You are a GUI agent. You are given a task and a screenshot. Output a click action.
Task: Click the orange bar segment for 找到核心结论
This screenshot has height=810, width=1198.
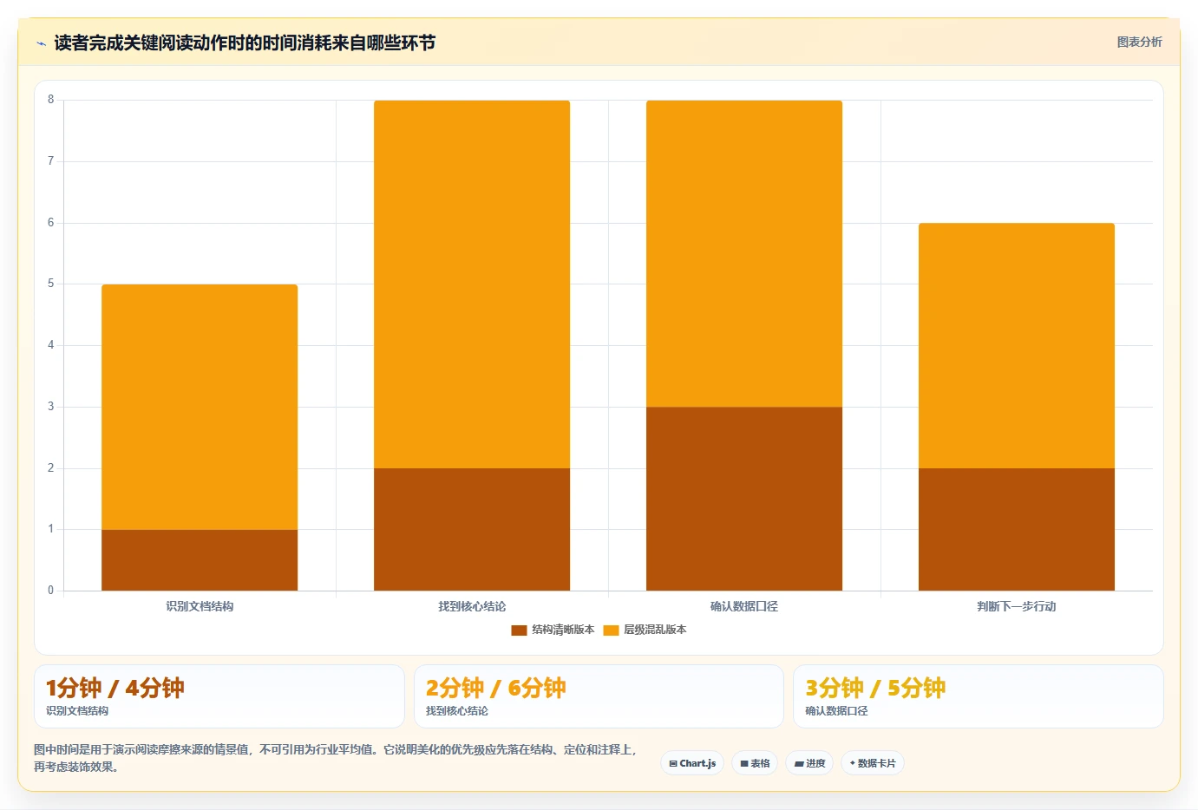[472, 284]
